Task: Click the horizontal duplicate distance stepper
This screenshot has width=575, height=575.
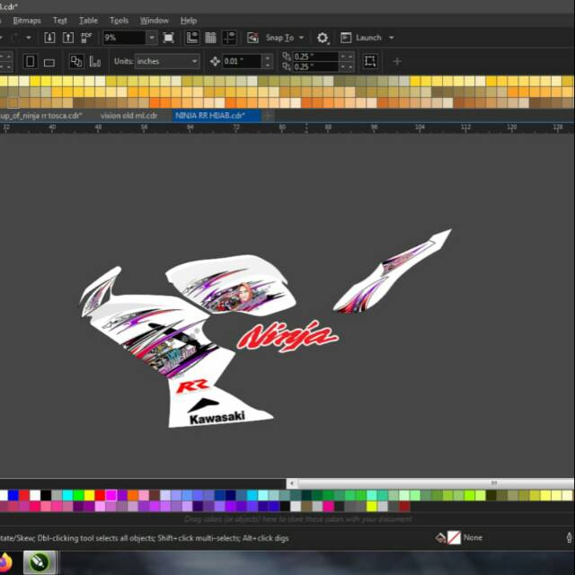Action: coord(347,57)
